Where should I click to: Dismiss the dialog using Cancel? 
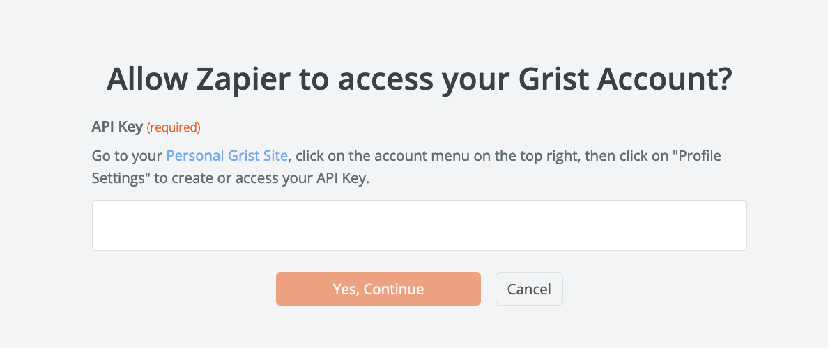point(528,289)
